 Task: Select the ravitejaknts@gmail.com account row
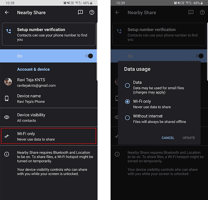pos(49,82)
